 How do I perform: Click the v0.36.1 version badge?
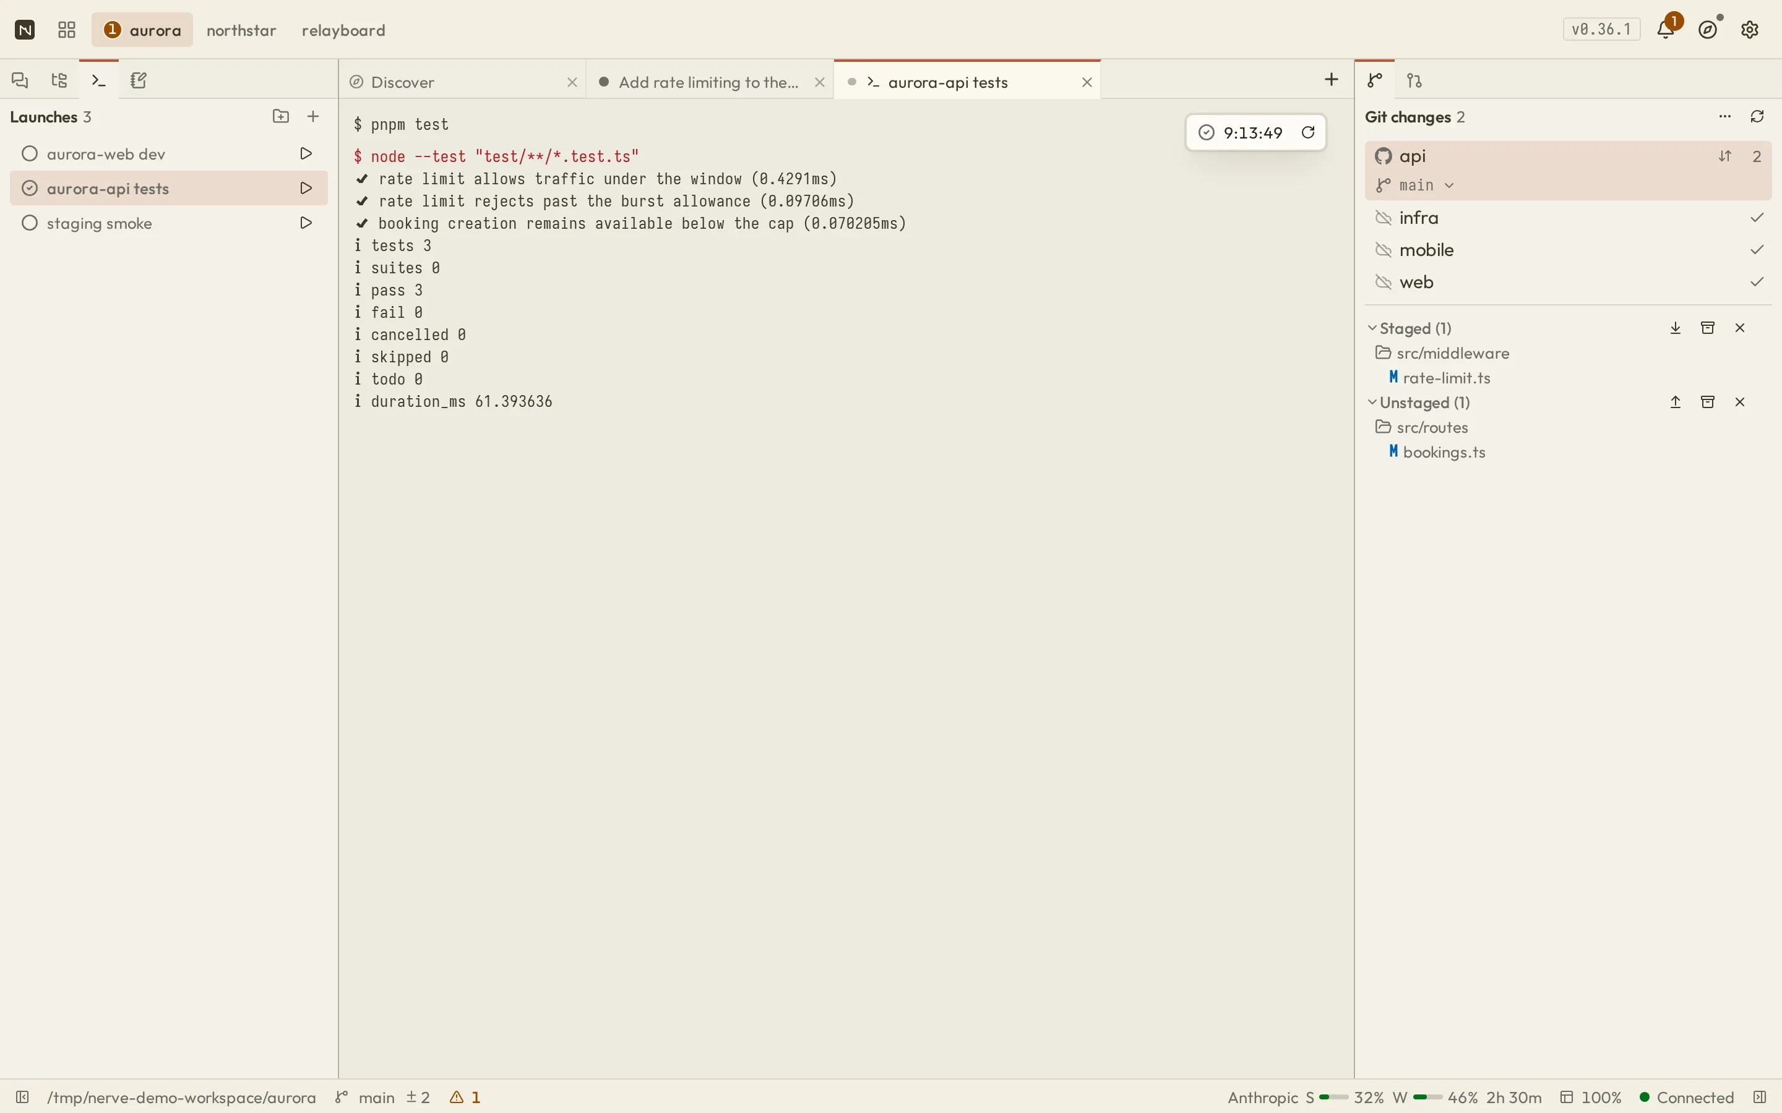pyautogui.click(x=1601, y=30)
